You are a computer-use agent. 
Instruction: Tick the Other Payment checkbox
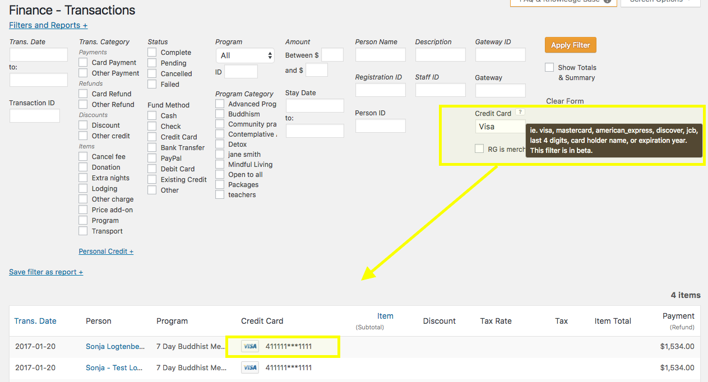pyautogui.click(x=83, y=73)
